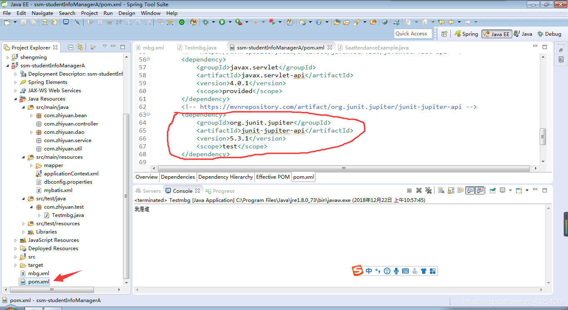
Task: Switch to the Debug perspective
Action: (x=550, y=34)
